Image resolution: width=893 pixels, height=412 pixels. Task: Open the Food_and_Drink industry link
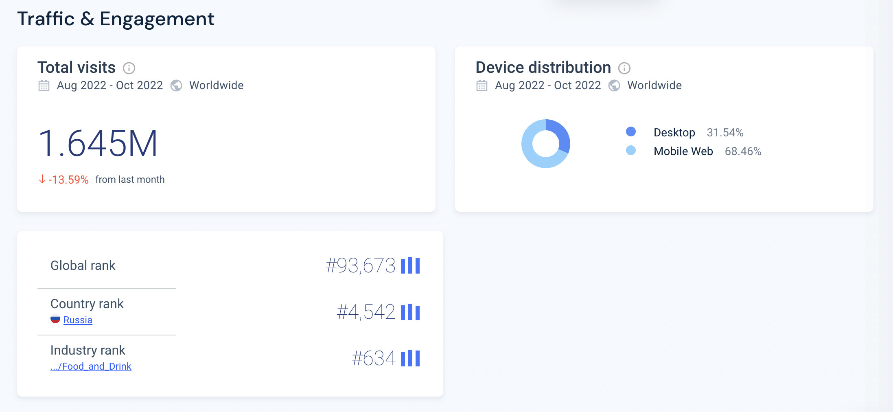[x=91, y=366]
